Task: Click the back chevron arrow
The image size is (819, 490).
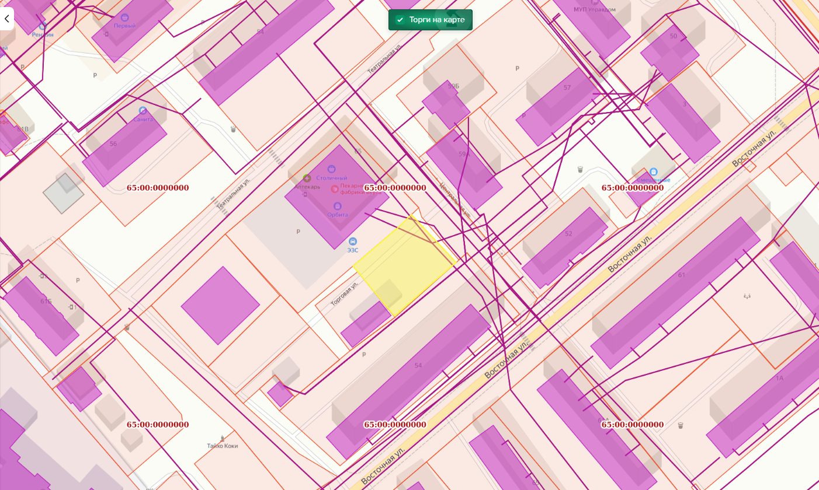Action: click(x=6, y=19)
